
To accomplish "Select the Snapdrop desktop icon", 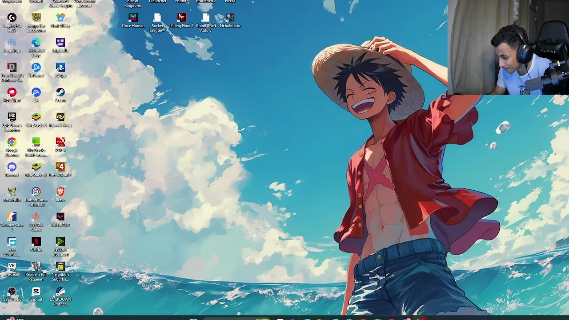I will point(12,43).
